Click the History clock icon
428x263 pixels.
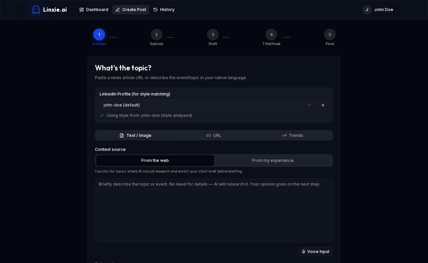[155, 10]
